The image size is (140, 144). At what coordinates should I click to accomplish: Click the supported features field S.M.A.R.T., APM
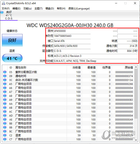pos(96,61)
